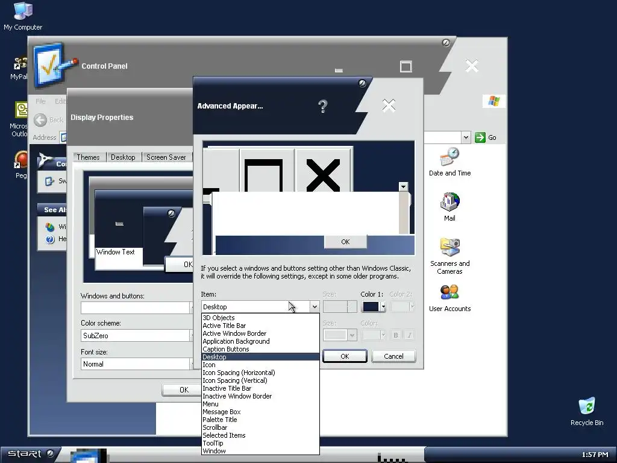Click the Start button on the taskbar
The width and height of the screenshot is (617, 463).
(x=30, y=454)
